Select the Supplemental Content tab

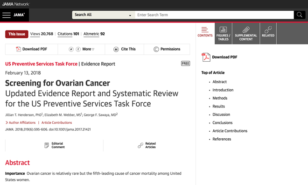[x=246, y=34]
